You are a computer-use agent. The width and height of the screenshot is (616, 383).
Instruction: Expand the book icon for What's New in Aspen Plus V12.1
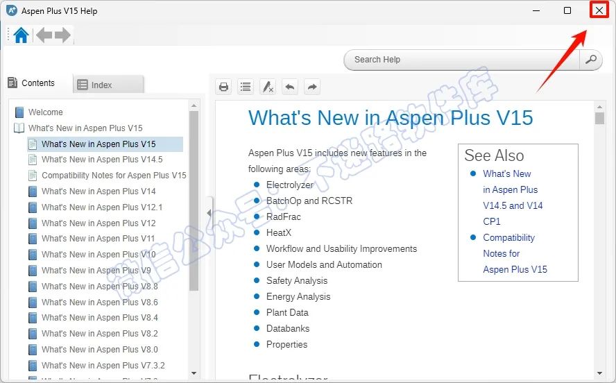33,207
